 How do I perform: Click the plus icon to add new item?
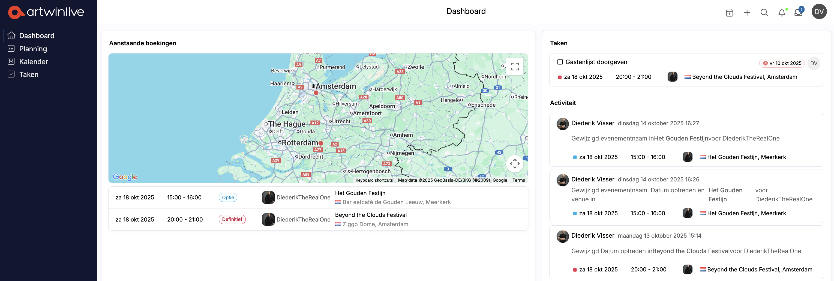tap(747, 13)
